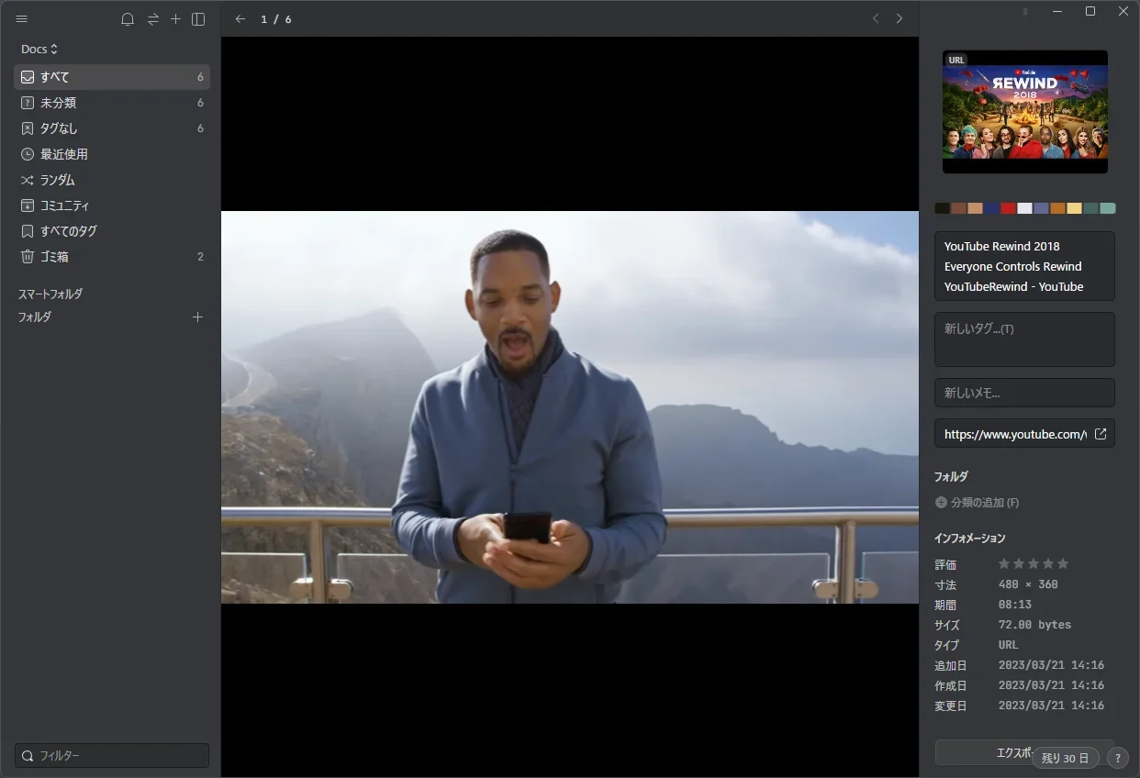This screenshot has height=778, width=1140.
Task: Pick the red color swatch
Action: coord(1009,208)
